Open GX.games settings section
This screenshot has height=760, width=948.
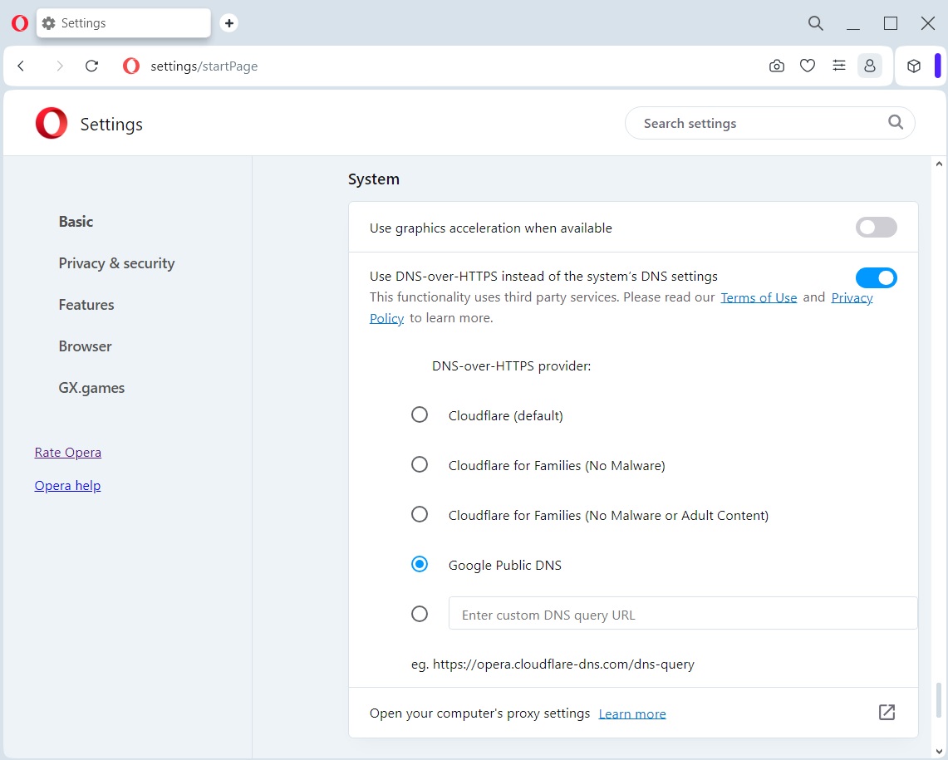(x=91, y=388)
